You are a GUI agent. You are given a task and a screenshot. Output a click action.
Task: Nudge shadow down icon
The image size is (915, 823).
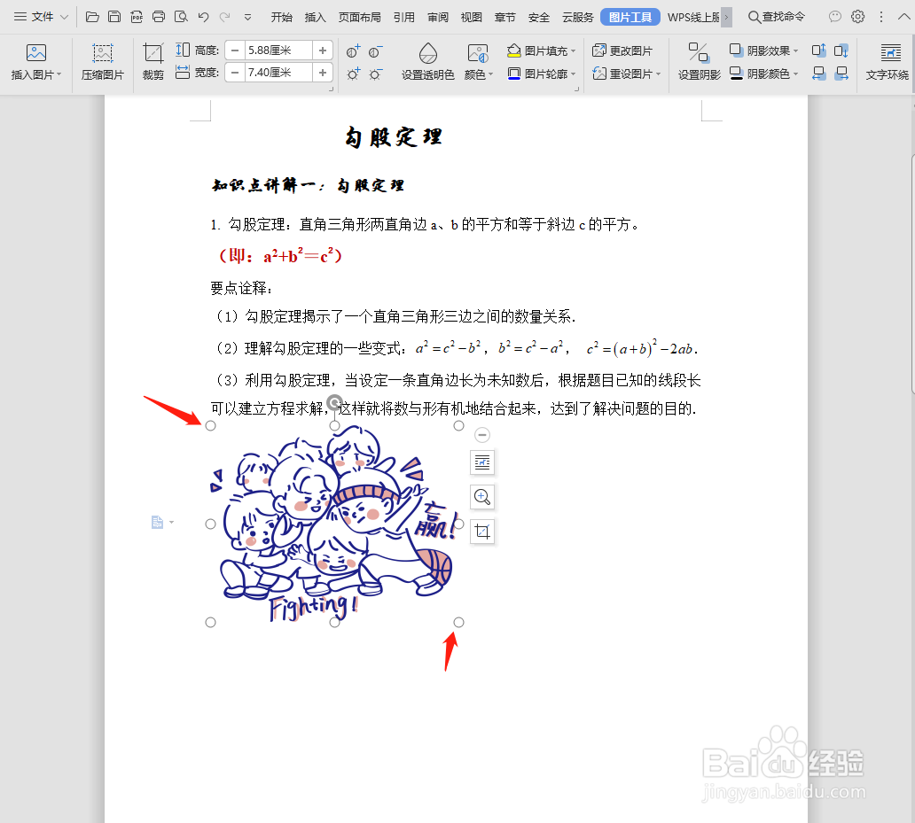pos(841,50)
